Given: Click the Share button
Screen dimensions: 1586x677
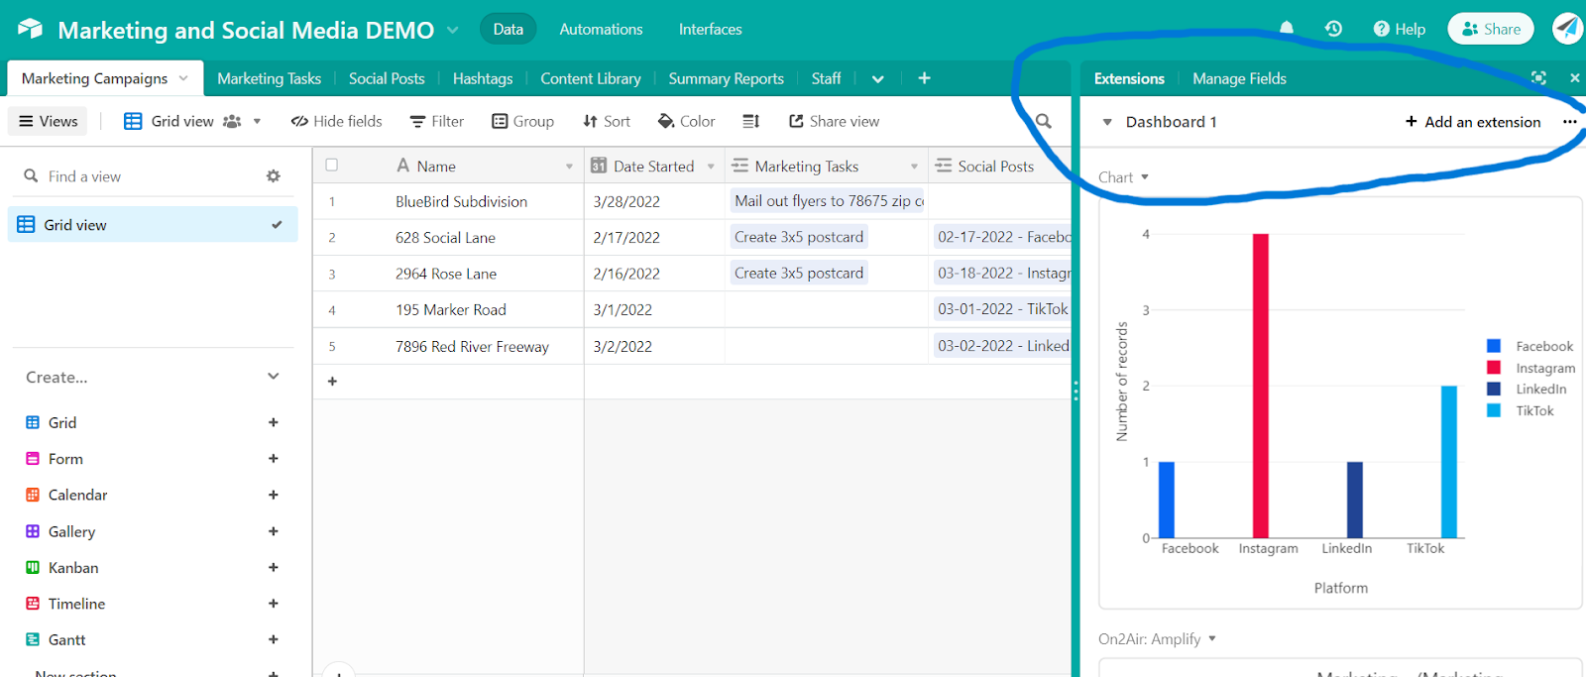Looking at the screenshot, I should [x=1490, y=29].
